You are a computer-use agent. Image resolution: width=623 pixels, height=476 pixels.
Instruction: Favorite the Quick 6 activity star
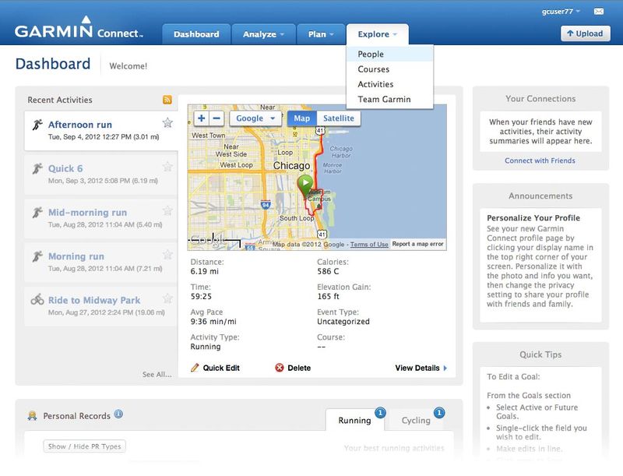click(x=167, y=167)
